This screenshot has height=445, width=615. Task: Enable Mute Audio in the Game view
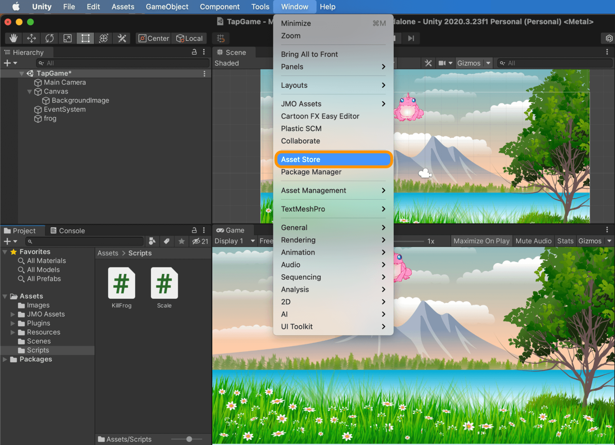coord(533,241)
